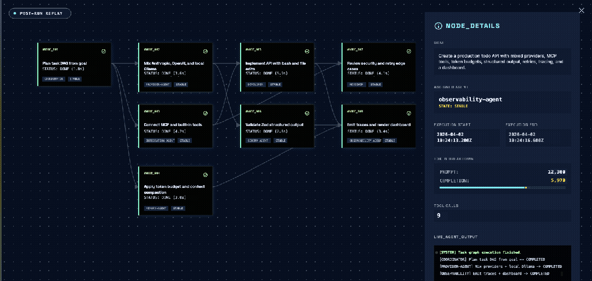
Task: Click the completion token count 5,970
Action: coord(557,181)
